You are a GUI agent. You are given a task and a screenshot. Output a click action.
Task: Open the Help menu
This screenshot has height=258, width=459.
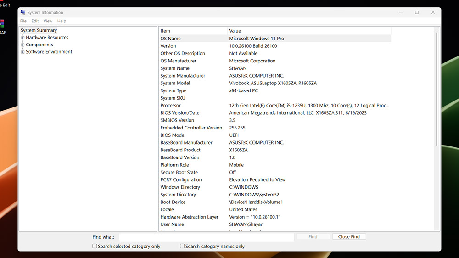[62, 21]
